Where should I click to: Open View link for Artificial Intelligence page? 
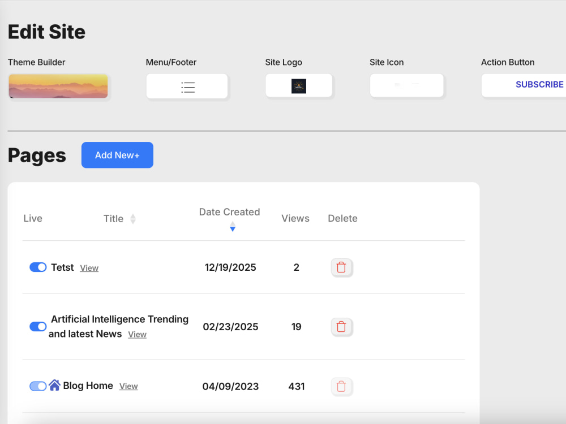[x=137, y=335]
